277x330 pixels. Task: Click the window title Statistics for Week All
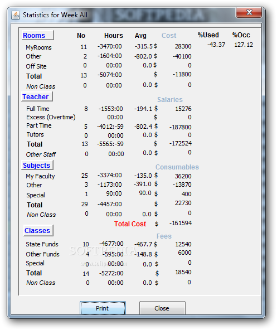click(x=55, y=15)
